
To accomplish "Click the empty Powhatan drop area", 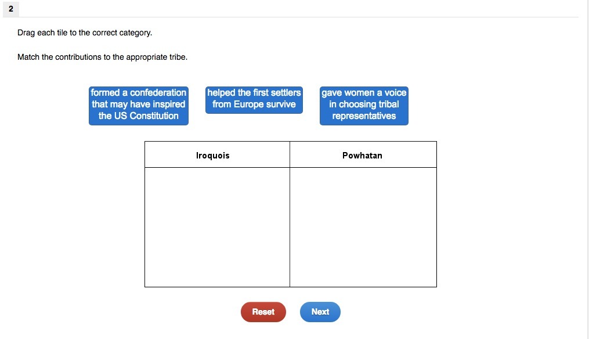I will pyautogui.click(x=363, y=226).
